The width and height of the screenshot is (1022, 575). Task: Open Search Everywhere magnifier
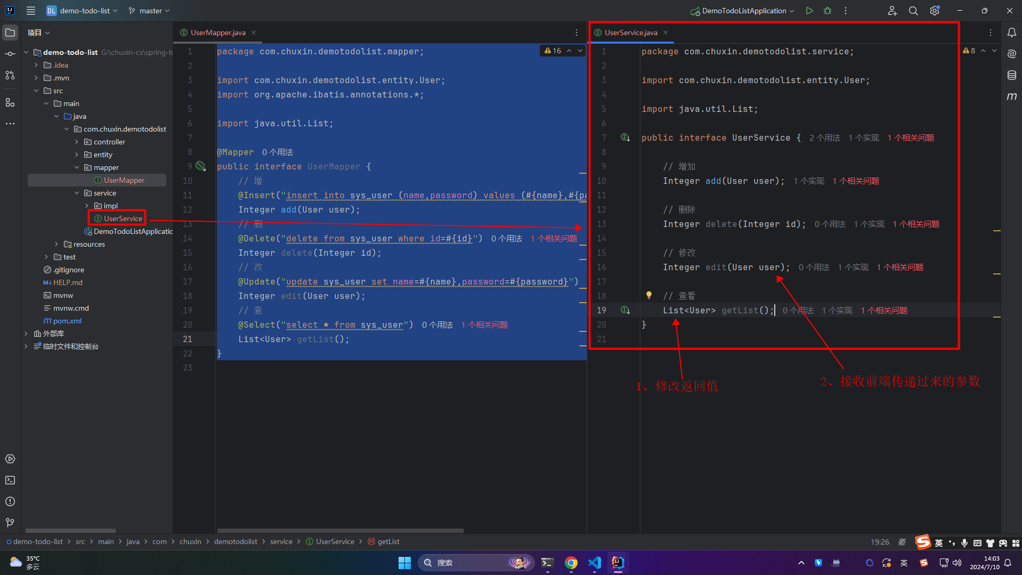pos(913,11)
